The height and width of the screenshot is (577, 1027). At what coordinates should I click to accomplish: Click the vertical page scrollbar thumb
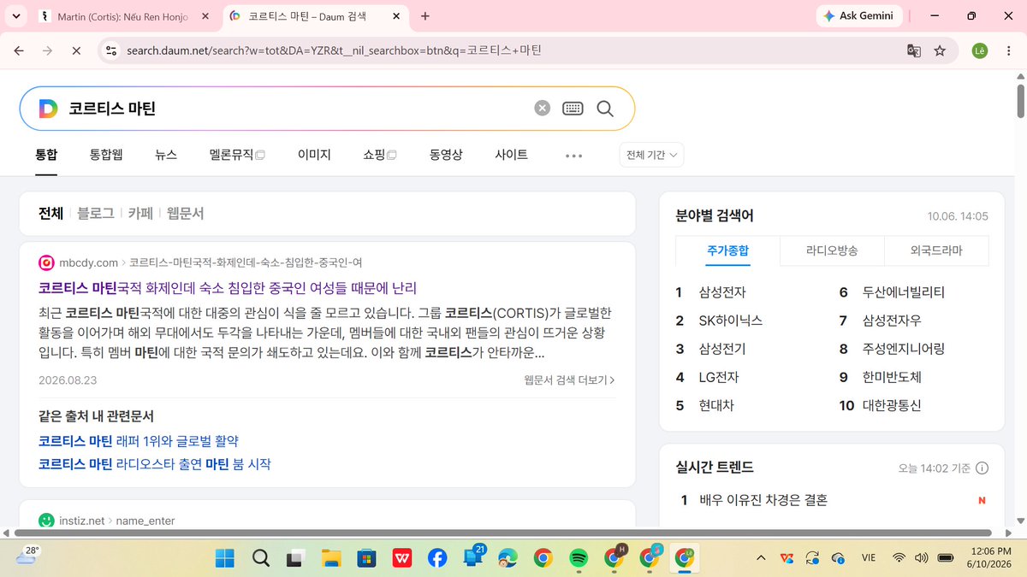[1020, 101]
